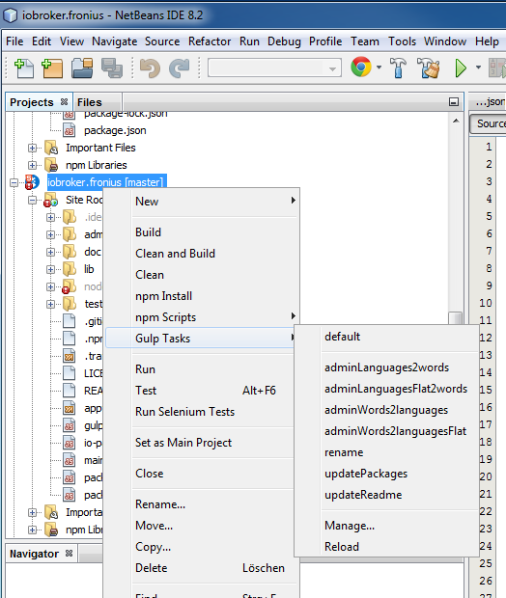Screen dimensions: 506x598
Task: Choose npm Install from context menu
Action: click(164, 296)
